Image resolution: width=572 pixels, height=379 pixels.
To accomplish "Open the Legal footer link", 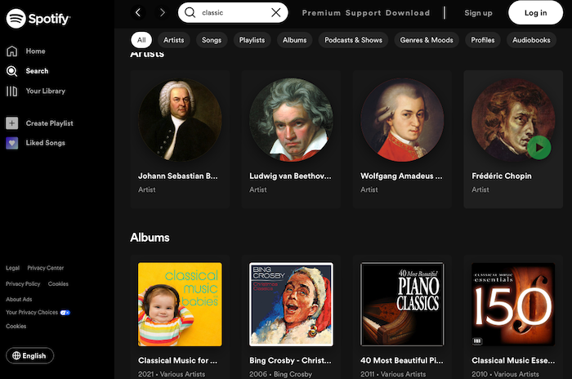I will [12, 268].
